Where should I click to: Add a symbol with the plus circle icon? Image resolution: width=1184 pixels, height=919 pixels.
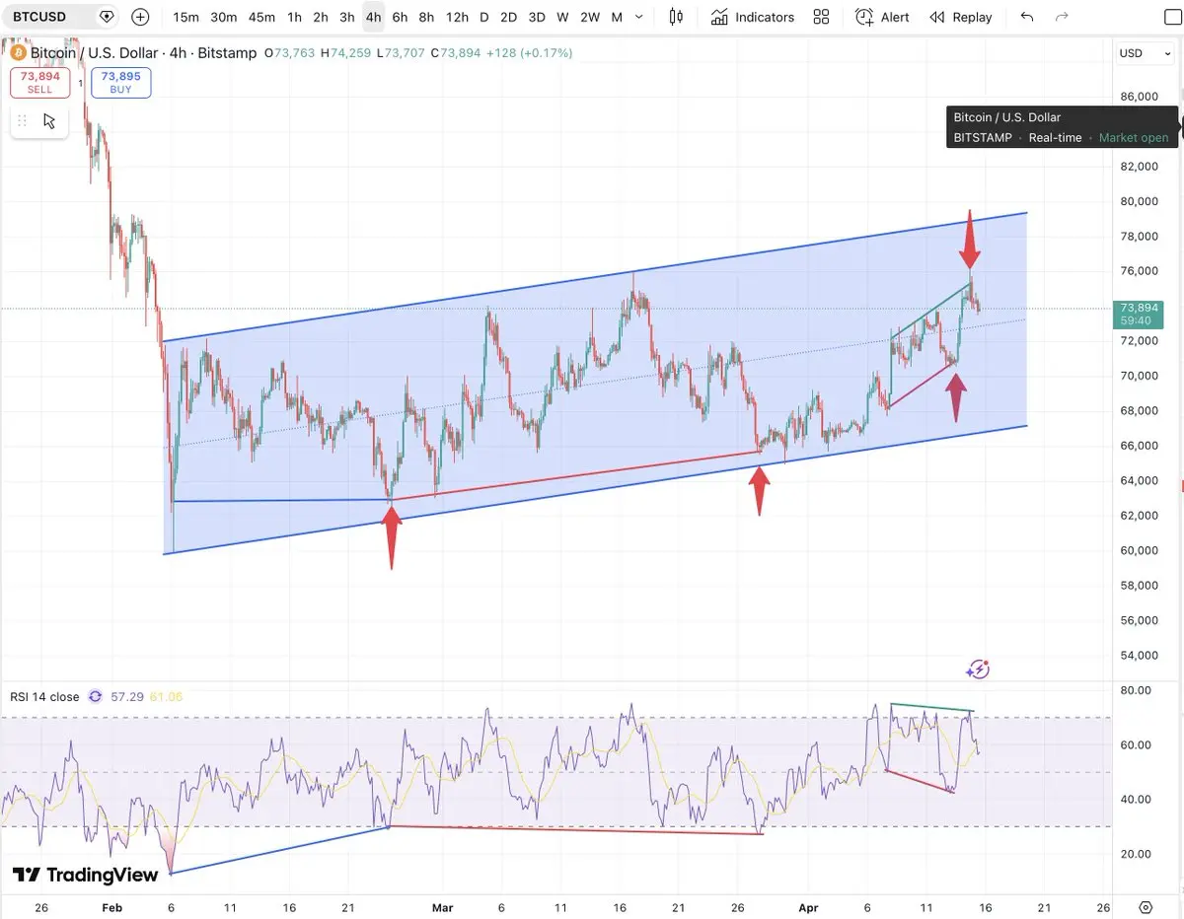pos(140,17)
